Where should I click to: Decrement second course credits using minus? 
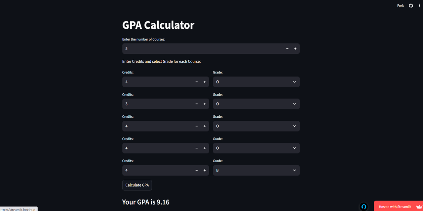point(197,104)
